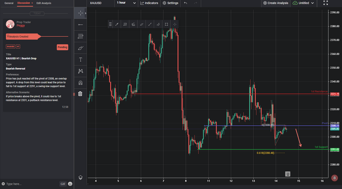The height and width of the screenshot is (189, 342).
Task: Click the title 'XAUUSD H1 | Bearish Drop'
Action: coord(21,58)
